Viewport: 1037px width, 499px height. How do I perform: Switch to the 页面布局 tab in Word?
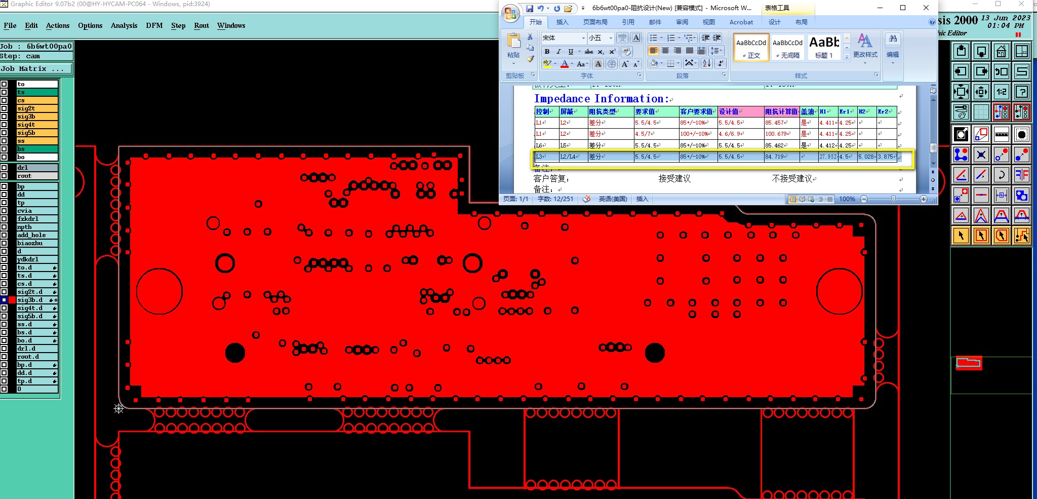(x=595, y=22)
